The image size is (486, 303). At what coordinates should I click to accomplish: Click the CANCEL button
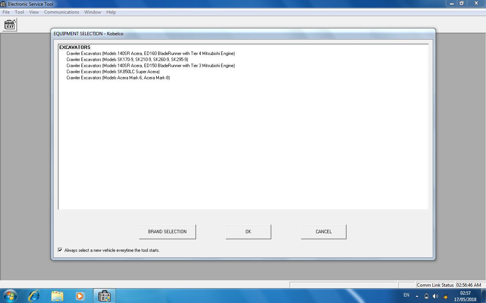(x=323, y=232)
